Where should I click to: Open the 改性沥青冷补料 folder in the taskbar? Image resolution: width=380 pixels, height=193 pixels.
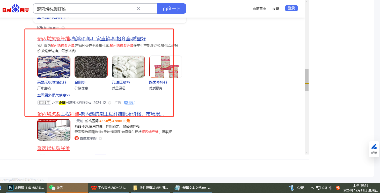[150, 188]
